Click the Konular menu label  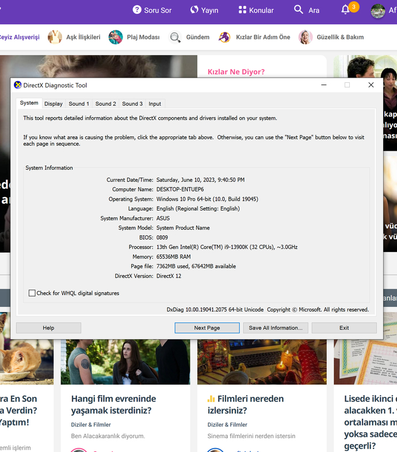pyautogui.click(x=261, y=10)
